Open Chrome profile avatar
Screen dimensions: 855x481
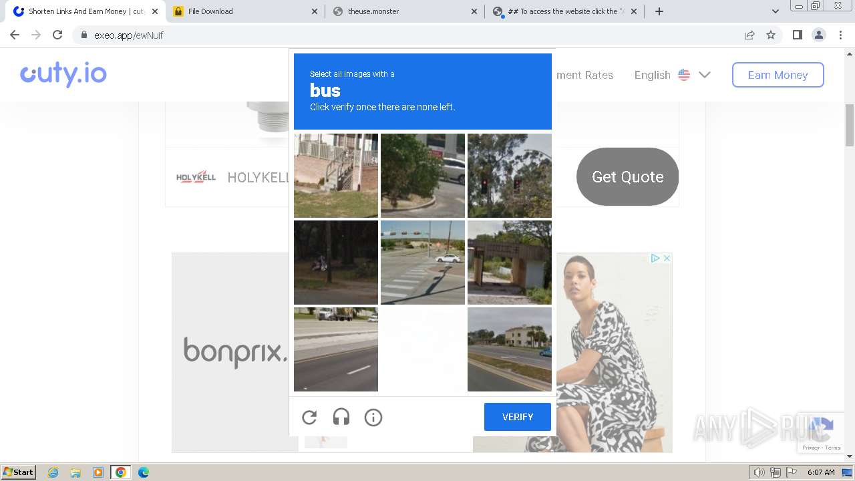tap(818, 35)
